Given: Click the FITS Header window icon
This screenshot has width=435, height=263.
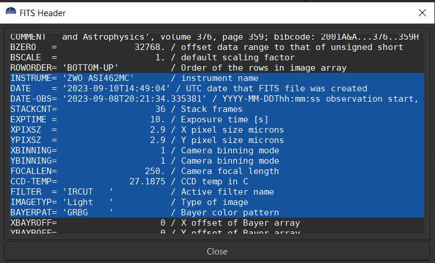Looking at the screenshot, I should click(11, 13).
